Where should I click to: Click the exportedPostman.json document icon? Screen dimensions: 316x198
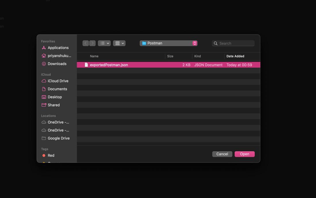[86, 65]
